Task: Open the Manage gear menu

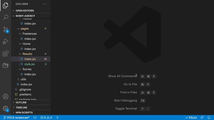Action: pyautogui.click(x=6, y=109)
